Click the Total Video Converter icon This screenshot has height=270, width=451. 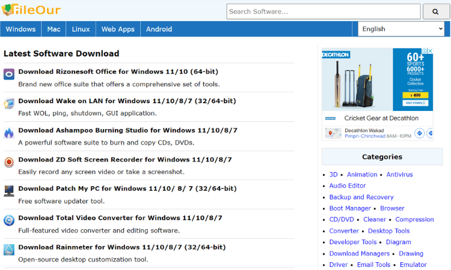[x=9, y=220]
